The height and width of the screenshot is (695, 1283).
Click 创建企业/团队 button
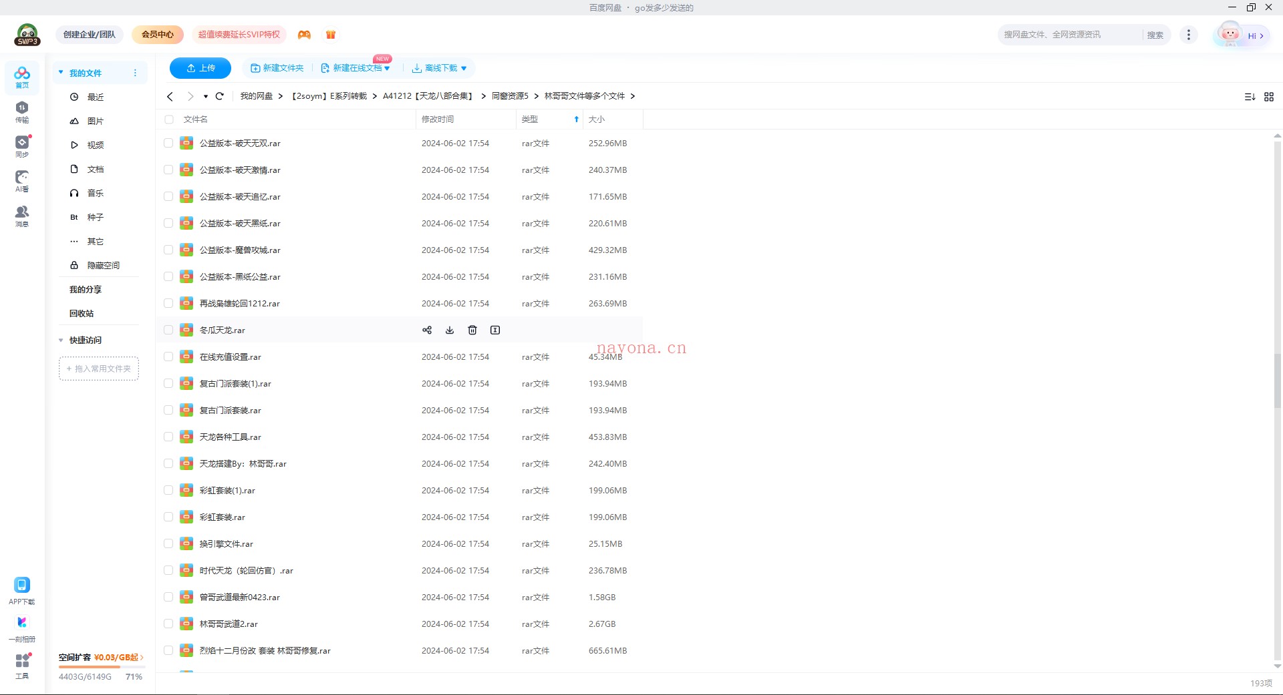[x=90, y=35]
